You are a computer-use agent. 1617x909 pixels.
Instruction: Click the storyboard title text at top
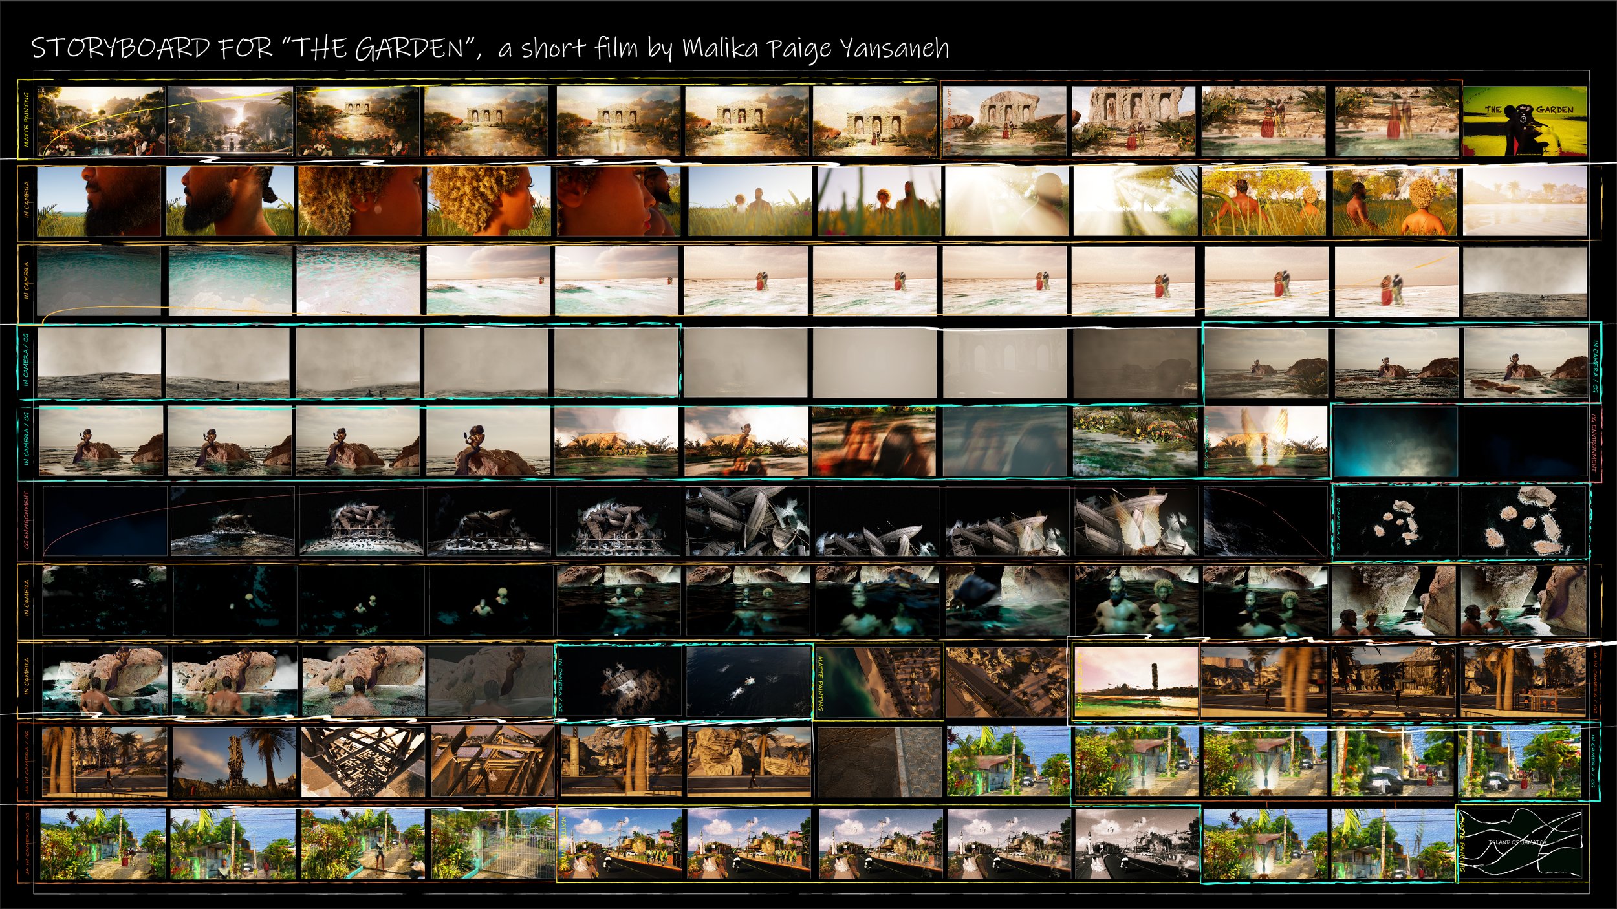coord(490,48)
